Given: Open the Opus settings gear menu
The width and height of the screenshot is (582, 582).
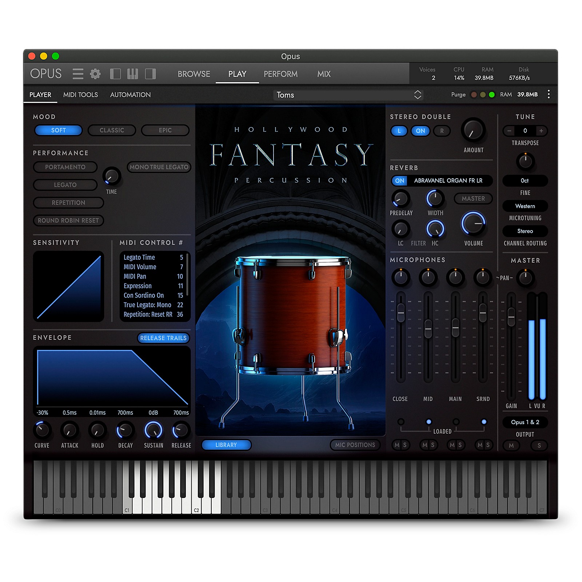Looking at the screenshot, I should [x=96, y=74].
